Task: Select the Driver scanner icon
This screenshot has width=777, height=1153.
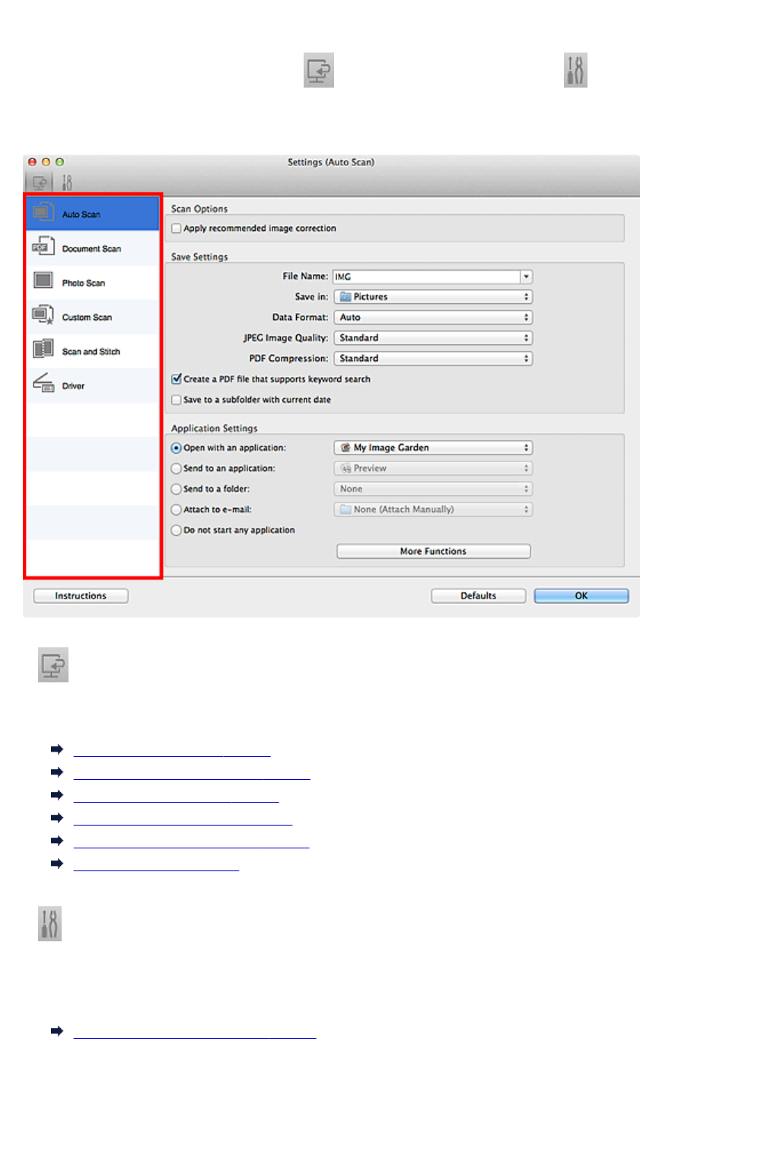Action: tap(43, 383)
